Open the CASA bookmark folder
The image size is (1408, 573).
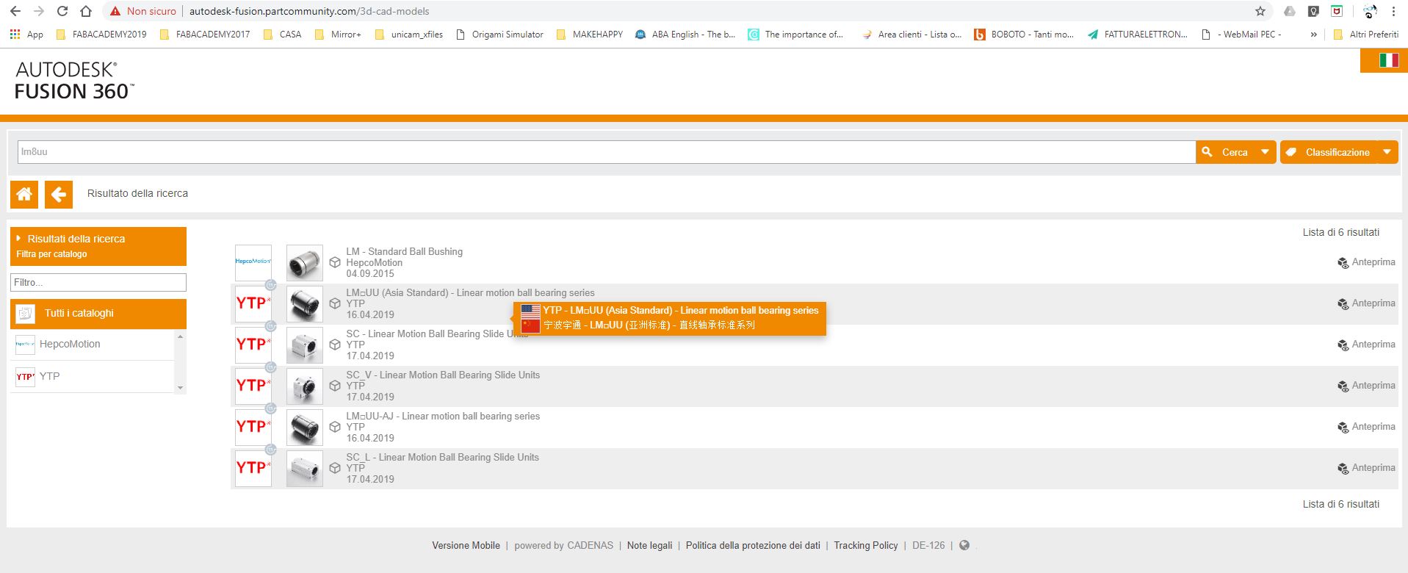click(x=282, y=35)
